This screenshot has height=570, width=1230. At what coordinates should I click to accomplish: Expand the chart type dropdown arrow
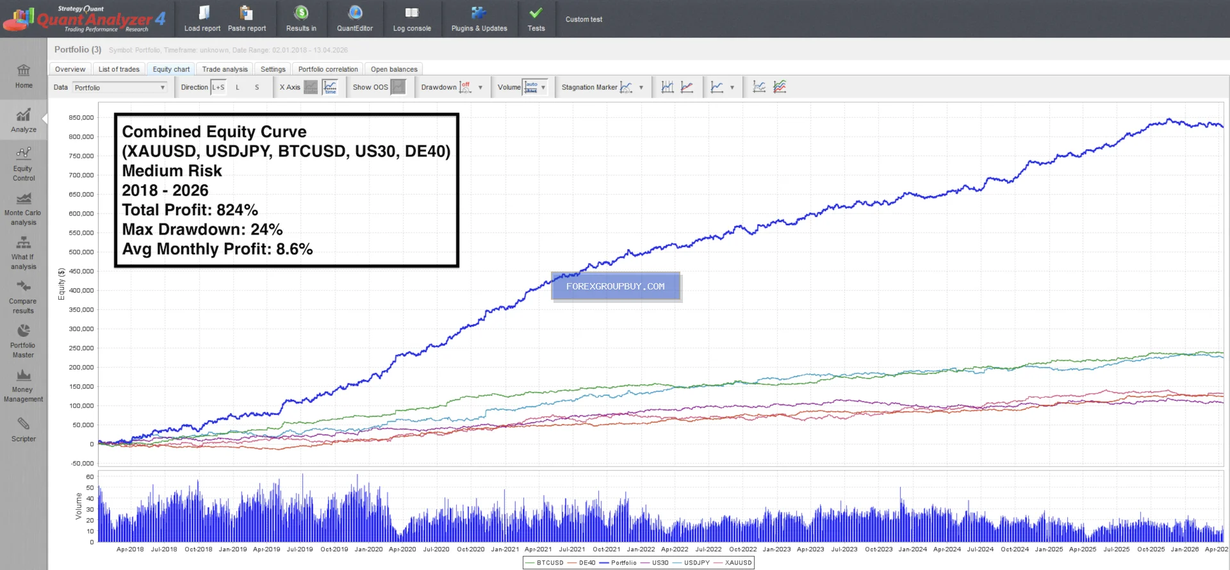pyautogui.click(x=732, y=88)
